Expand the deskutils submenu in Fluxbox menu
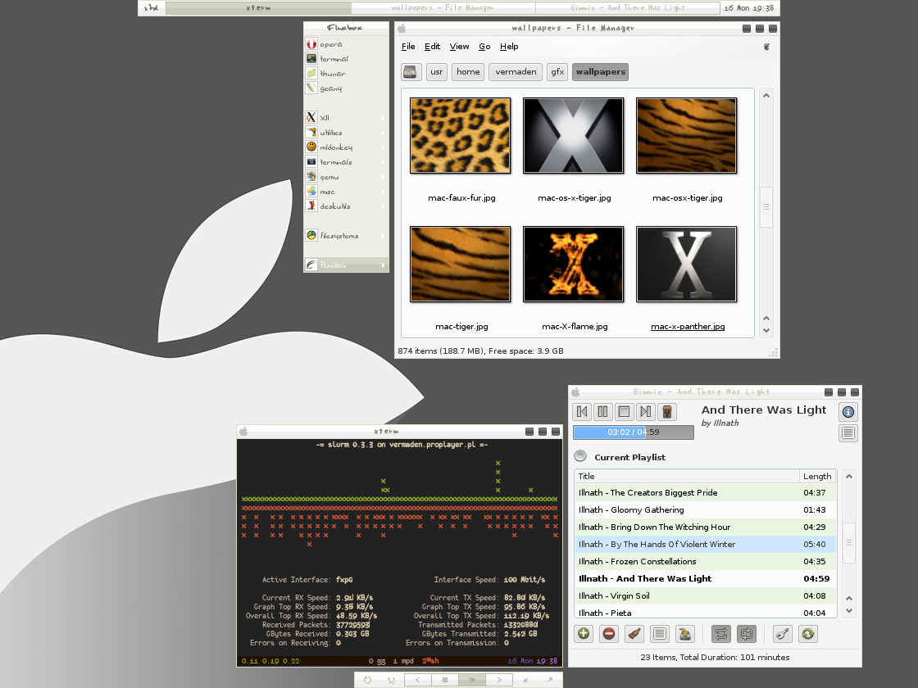The height and width of the screenshot is (688, 918). 345,206
